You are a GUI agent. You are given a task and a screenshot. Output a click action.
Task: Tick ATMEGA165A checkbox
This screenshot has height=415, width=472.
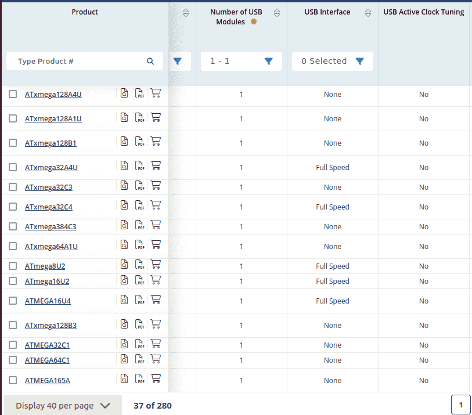pyautogui.click(x=13, y=380)
